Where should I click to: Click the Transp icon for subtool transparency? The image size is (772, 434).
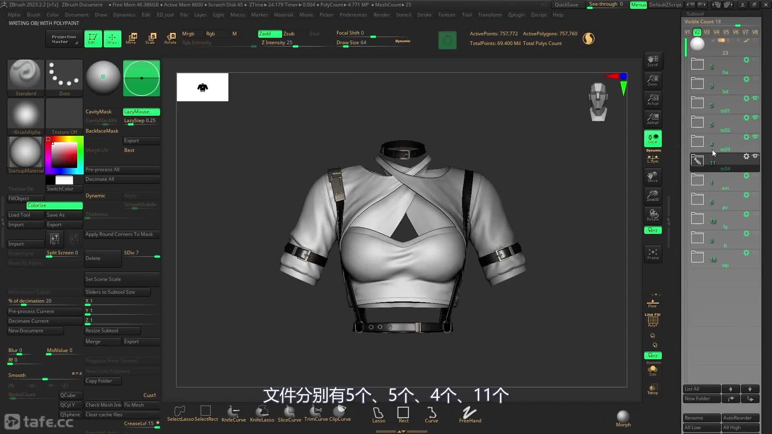click(x=653, y=387)
